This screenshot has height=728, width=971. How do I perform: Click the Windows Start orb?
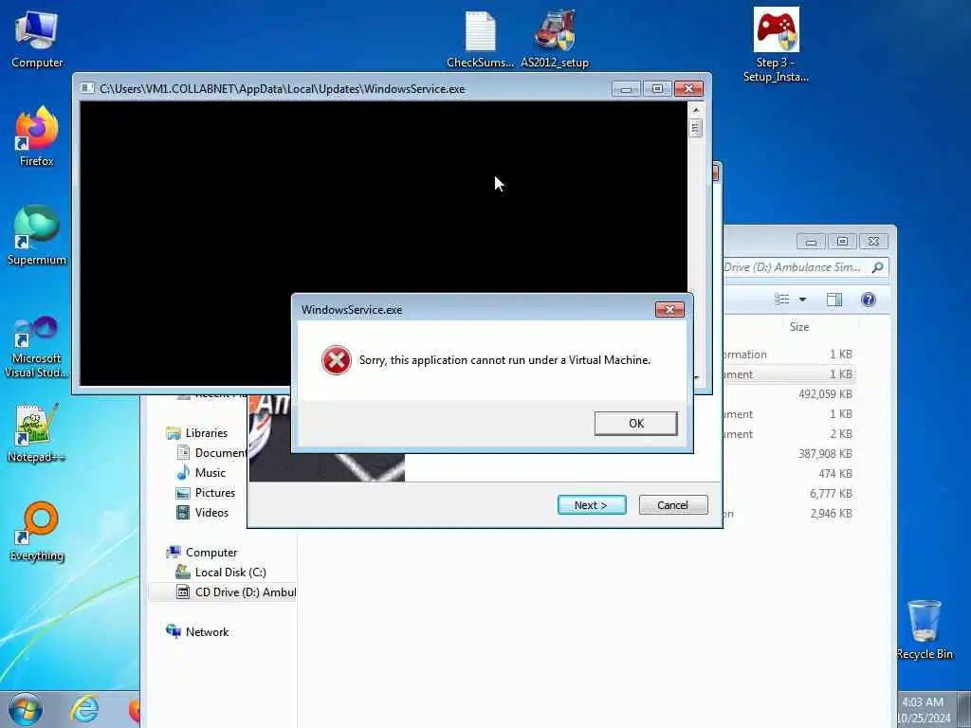26,709
